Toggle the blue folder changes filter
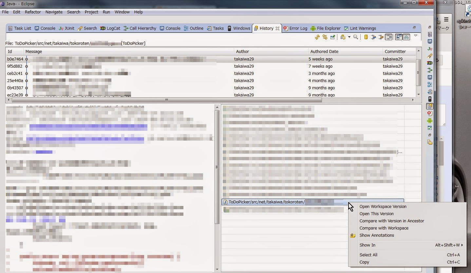The height and width of the screenshot is (273, 471). click(x=373, y=37)
